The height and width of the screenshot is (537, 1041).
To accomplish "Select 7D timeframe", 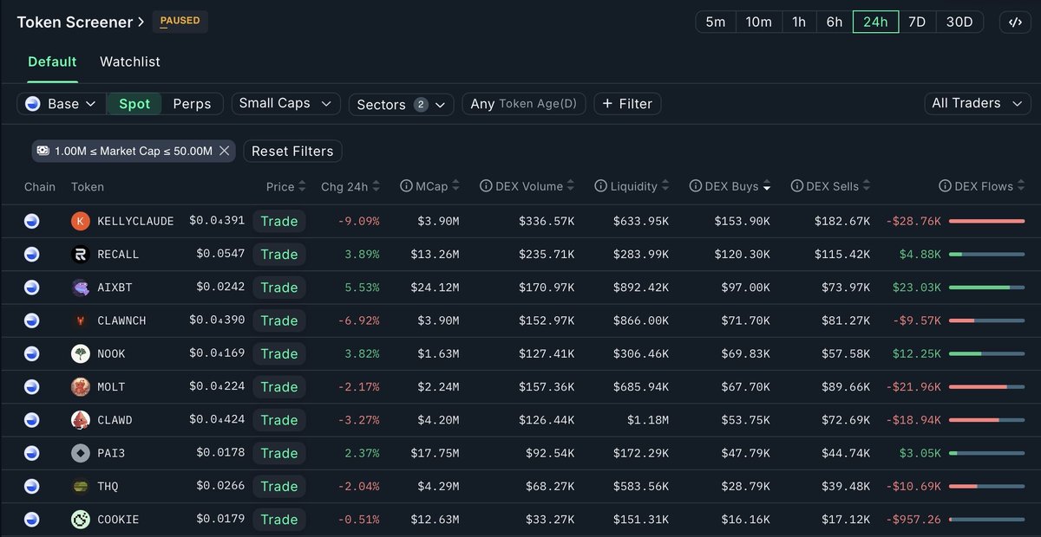I will point(917,22).
